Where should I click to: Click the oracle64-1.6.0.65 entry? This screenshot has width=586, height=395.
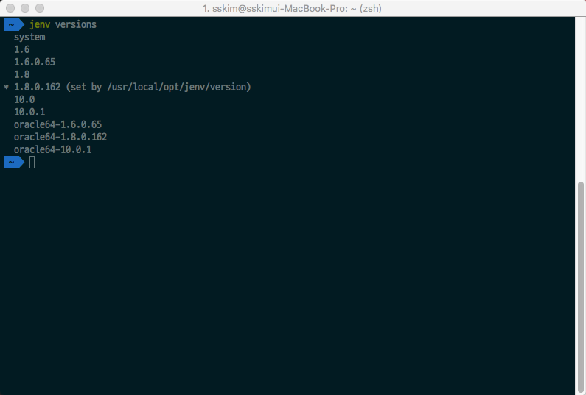tap(57, 124)
